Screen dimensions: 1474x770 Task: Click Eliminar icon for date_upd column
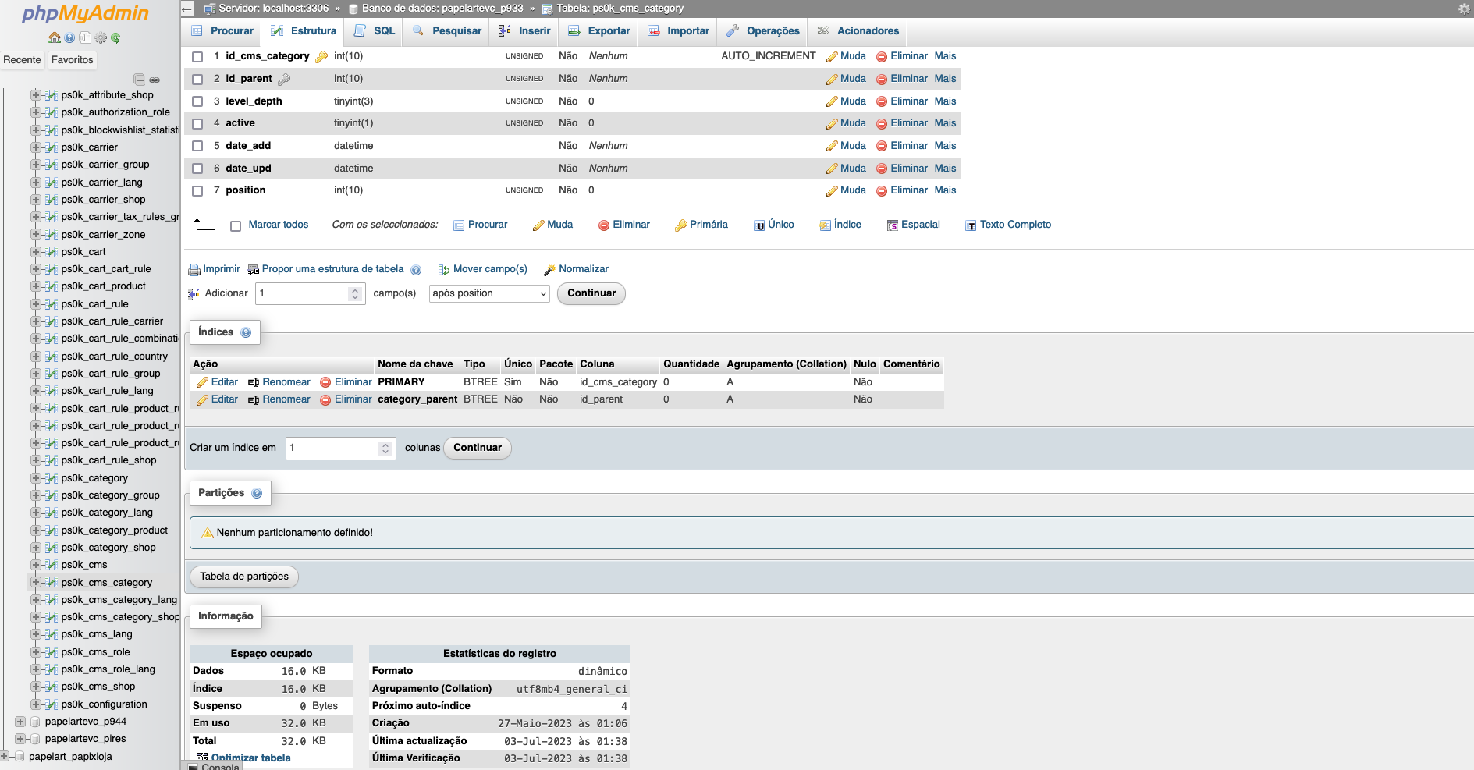point(882,169)
